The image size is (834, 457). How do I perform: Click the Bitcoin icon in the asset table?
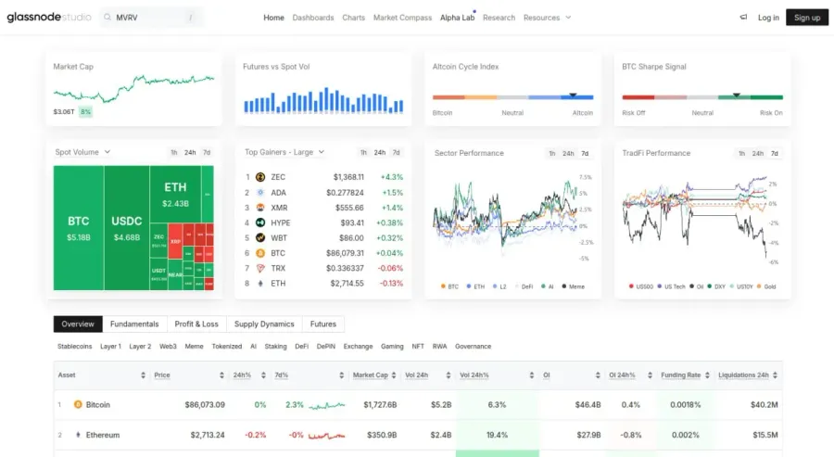coord(78,405)
